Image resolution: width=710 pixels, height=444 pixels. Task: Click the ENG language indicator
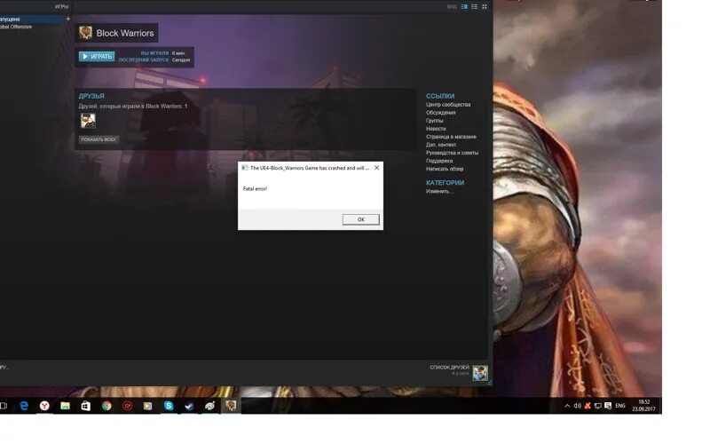(620, 406)
